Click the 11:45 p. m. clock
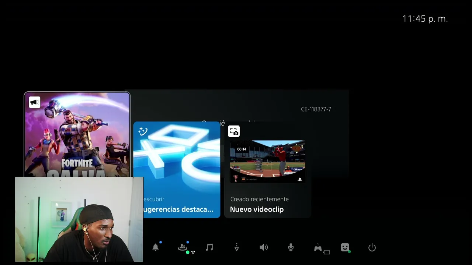 pyautogui.click(x=425, y=19)
